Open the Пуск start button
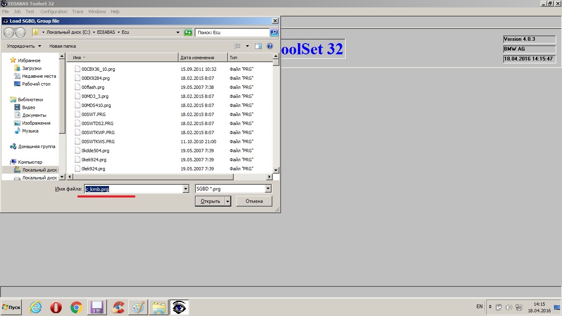The width and height of the screenshot is (562, 316). point(11,307)
